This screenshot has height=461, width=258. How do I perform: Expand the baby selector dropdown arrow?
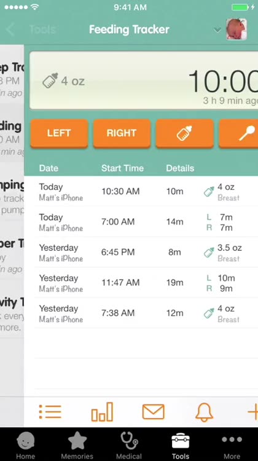(x=217, y=30)
